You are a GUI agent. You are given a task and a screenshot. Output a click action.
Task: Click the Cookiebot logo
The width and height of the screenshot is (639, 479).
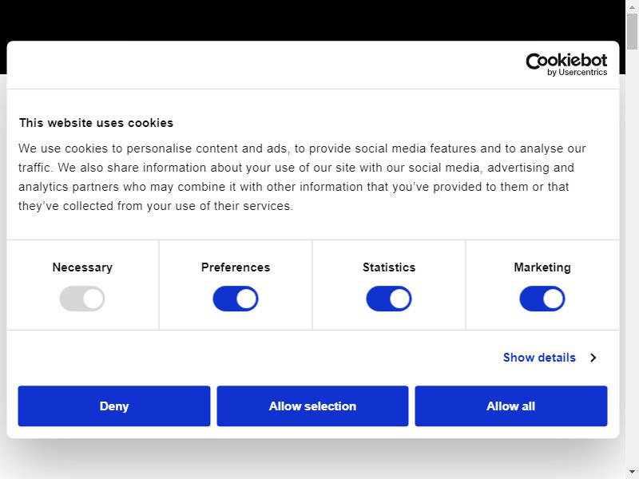pos(566,65)
